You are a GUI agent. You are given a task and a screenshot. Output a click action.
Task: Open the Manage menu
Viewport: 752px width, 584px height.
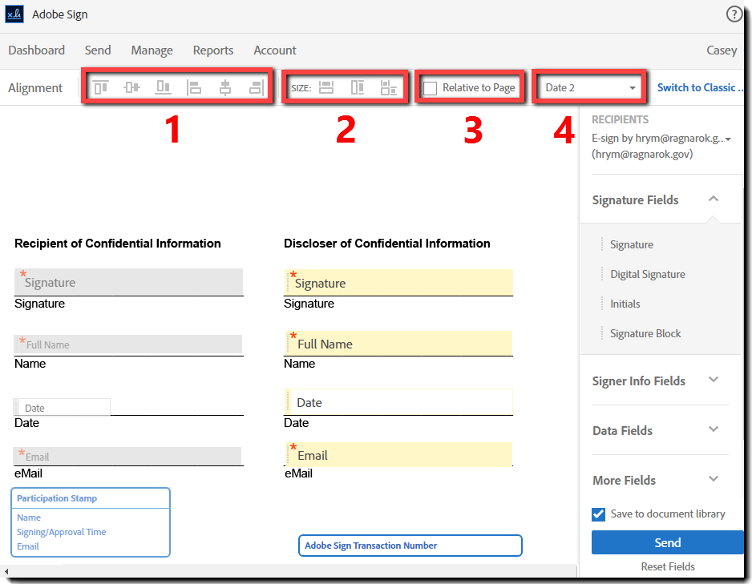pos(152,50)
